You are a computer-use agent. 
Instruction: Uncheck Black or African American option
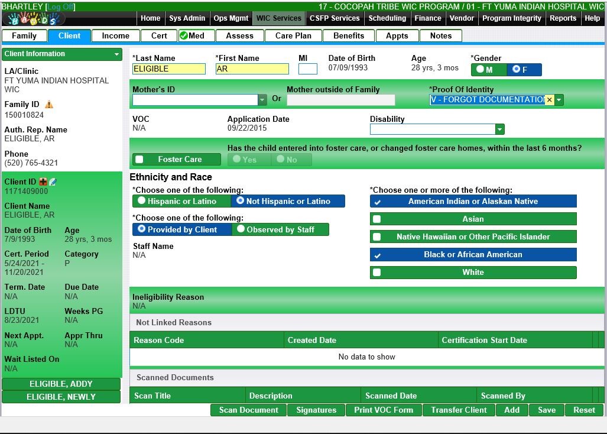click(x=377, y=255)
